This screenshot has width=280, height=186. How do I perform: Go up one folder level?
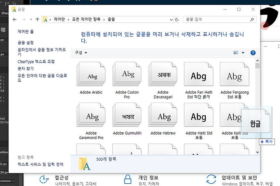tap(37, 19)
